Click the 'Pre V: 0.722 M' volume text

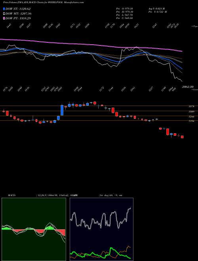158,12
